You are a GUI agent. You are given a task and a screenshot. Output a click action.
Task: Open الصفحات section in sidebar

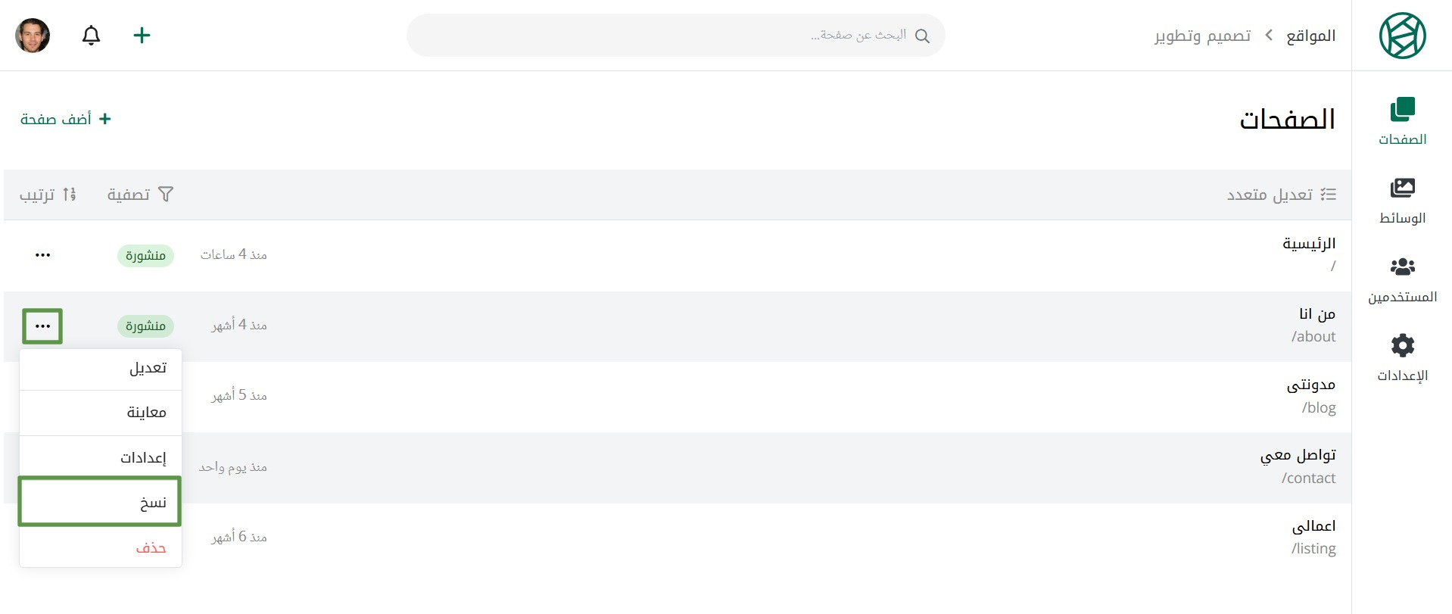pyautogui.click(x=1402, y=121)
